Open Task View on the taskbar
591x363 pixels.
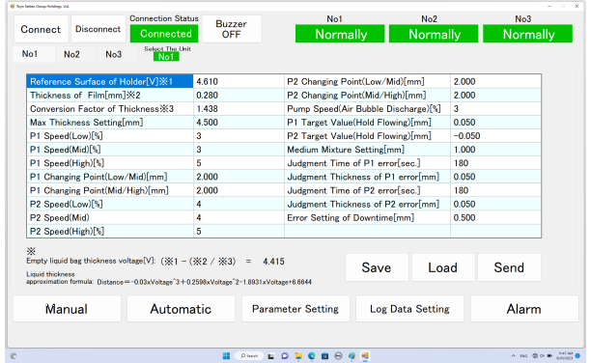coord(271,356)
